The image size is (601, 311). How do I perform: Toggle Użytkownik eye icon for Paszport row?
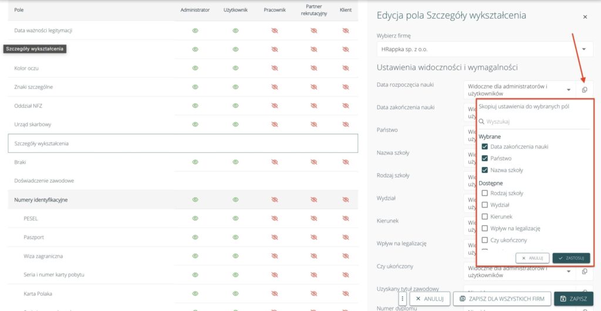[235, 237]
